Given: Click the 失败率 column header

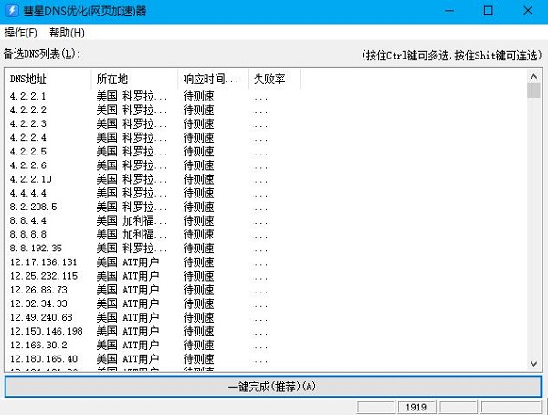Looking at the screenshot, I should 273,80.
